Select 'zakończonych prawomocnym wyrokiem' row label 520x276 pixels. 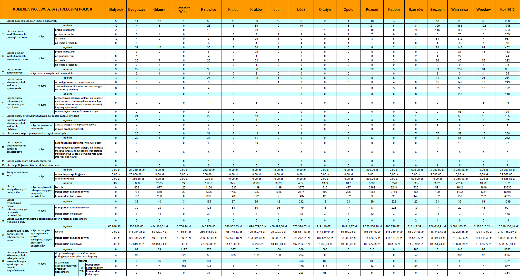click(x=80, y=143)
